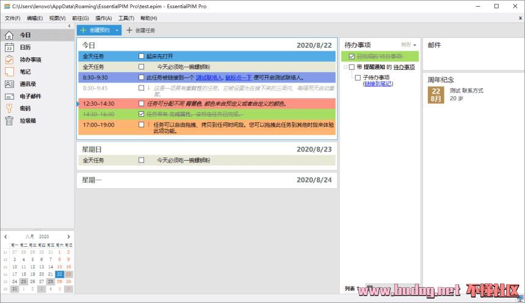The height and width of the screenshot is (303, 525).
Task: Select date 10 in mini calendar
Action: 15,267
